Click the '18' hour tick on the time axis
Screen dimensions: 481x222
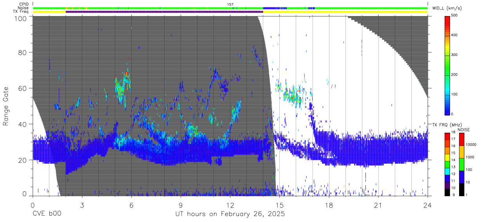[x=329, y=205]
